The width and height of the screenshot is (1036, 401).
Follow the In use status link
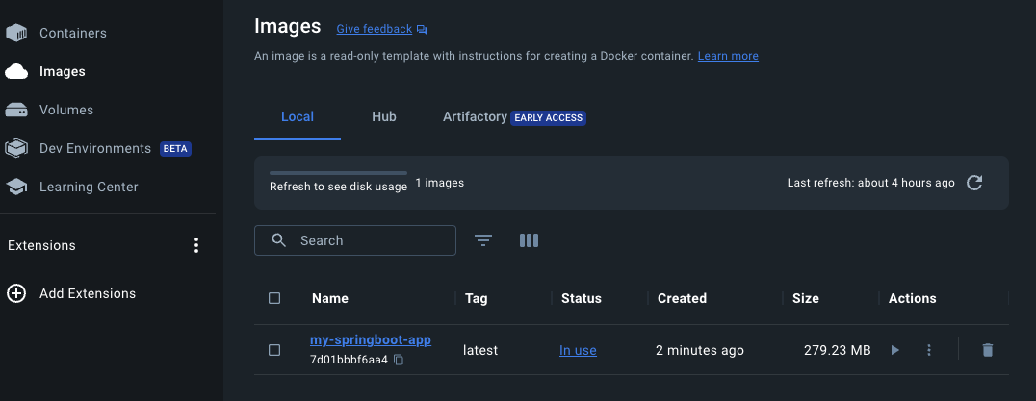point(578,350)
